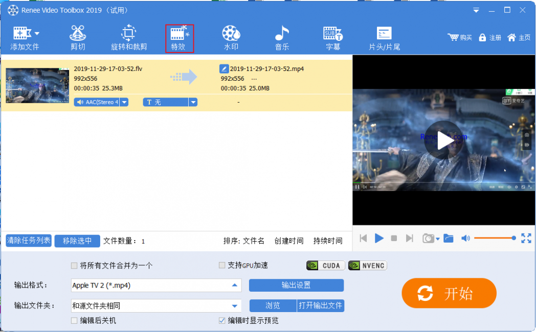Open the snapshot folder icon
536x332 pixels.
pos(449,238)
